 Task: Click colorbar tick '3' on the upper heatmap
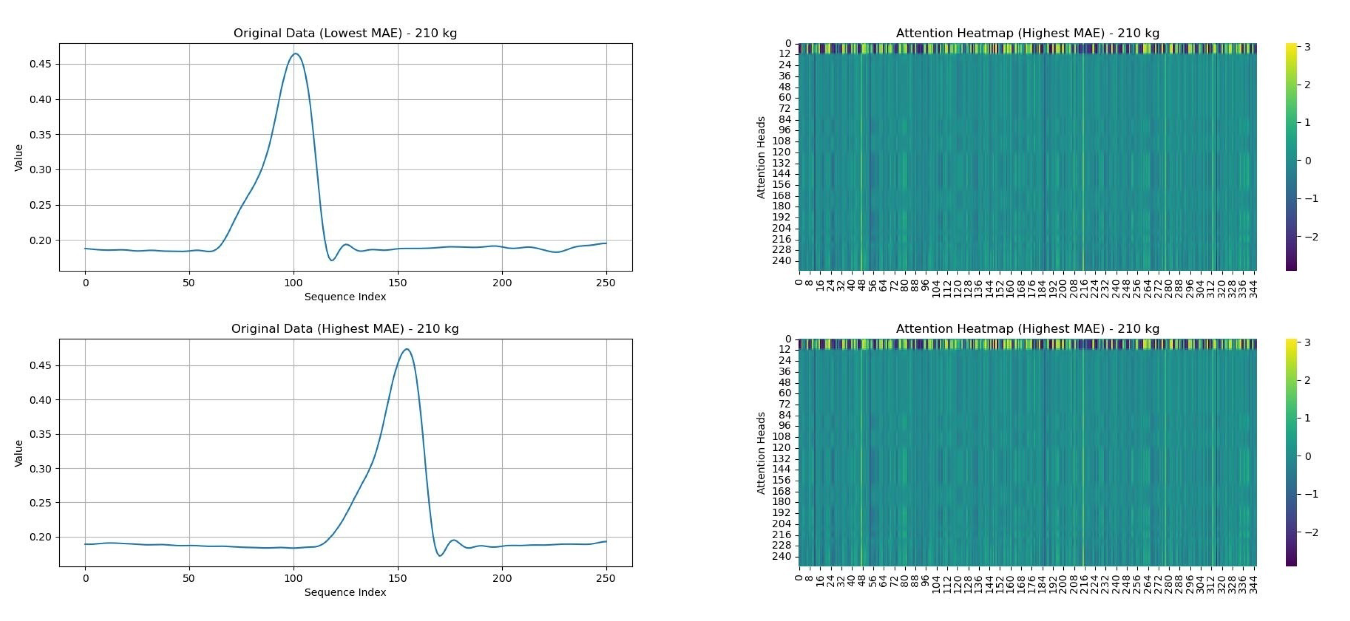[1307, 46]
